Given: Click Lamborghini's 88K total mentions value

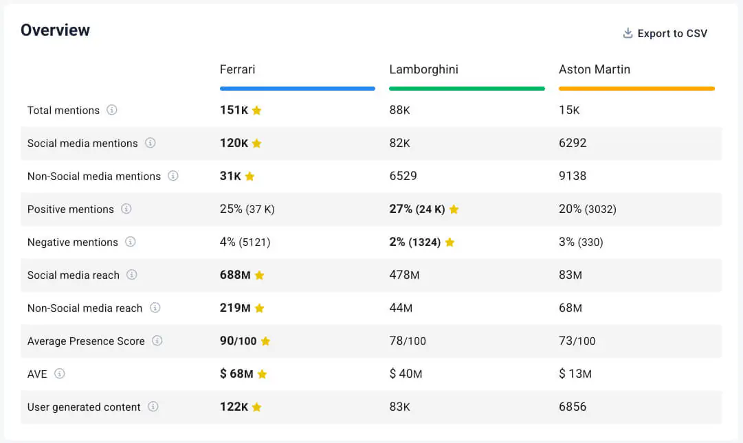Looking at the screenshot, I should 399,110.
